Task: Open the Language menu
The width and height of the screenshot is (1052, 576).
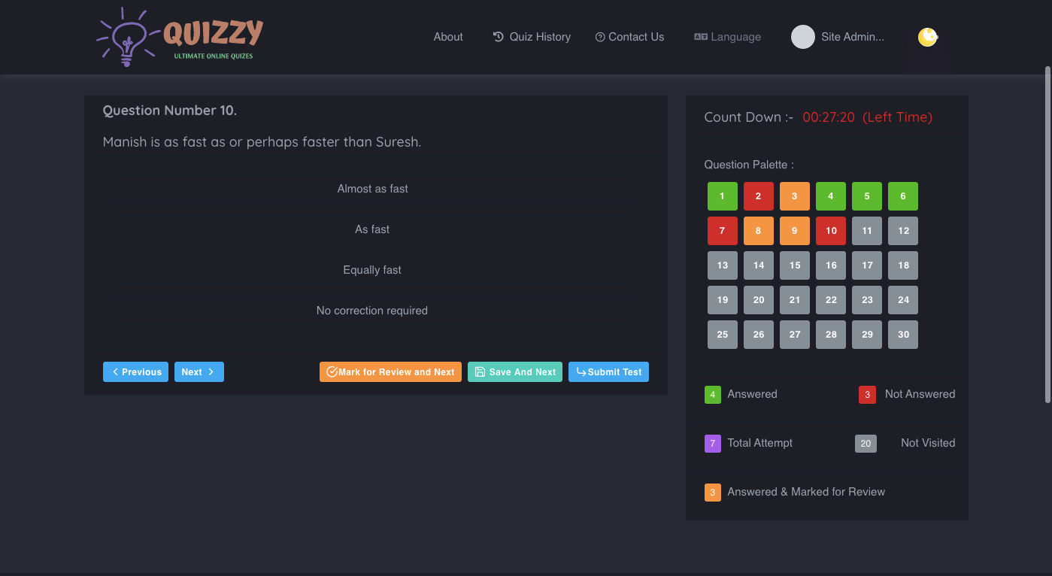Action: [x=727, y=37]
